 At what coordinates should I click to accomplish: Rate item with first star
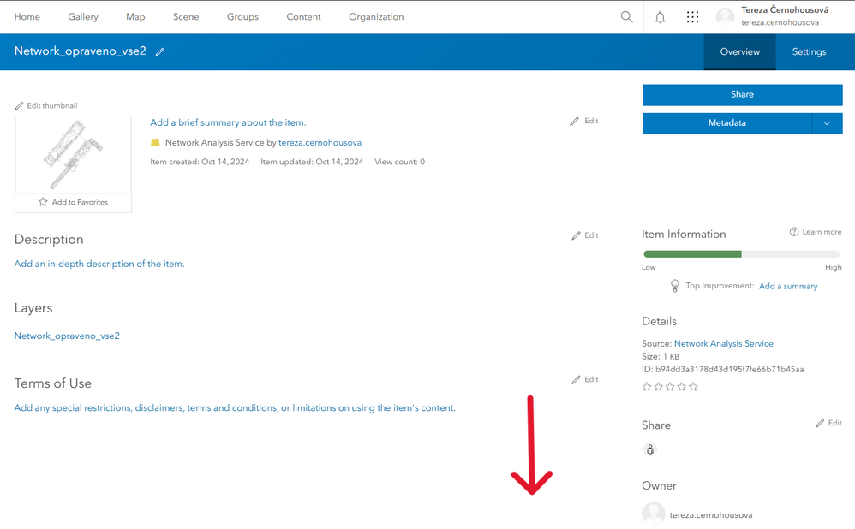click(647, 387)
